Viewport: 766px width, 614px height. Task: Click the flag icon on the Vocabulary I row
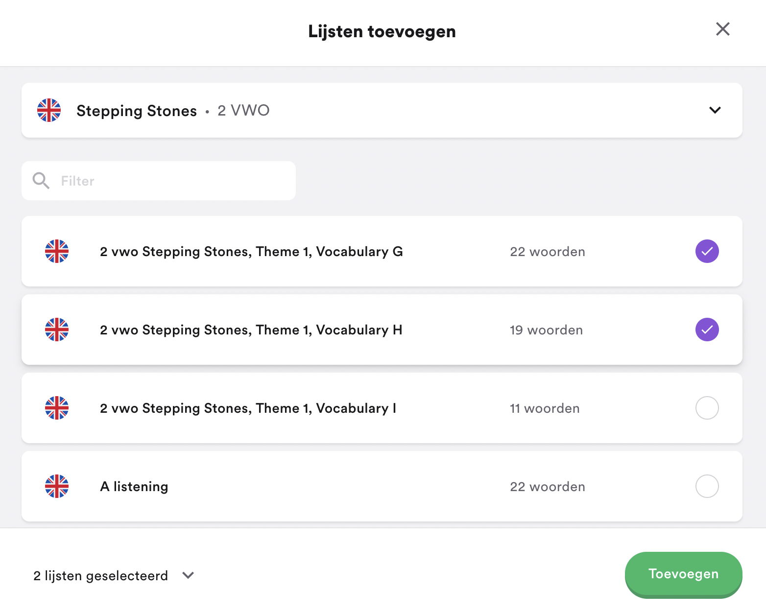pos(57,408)
